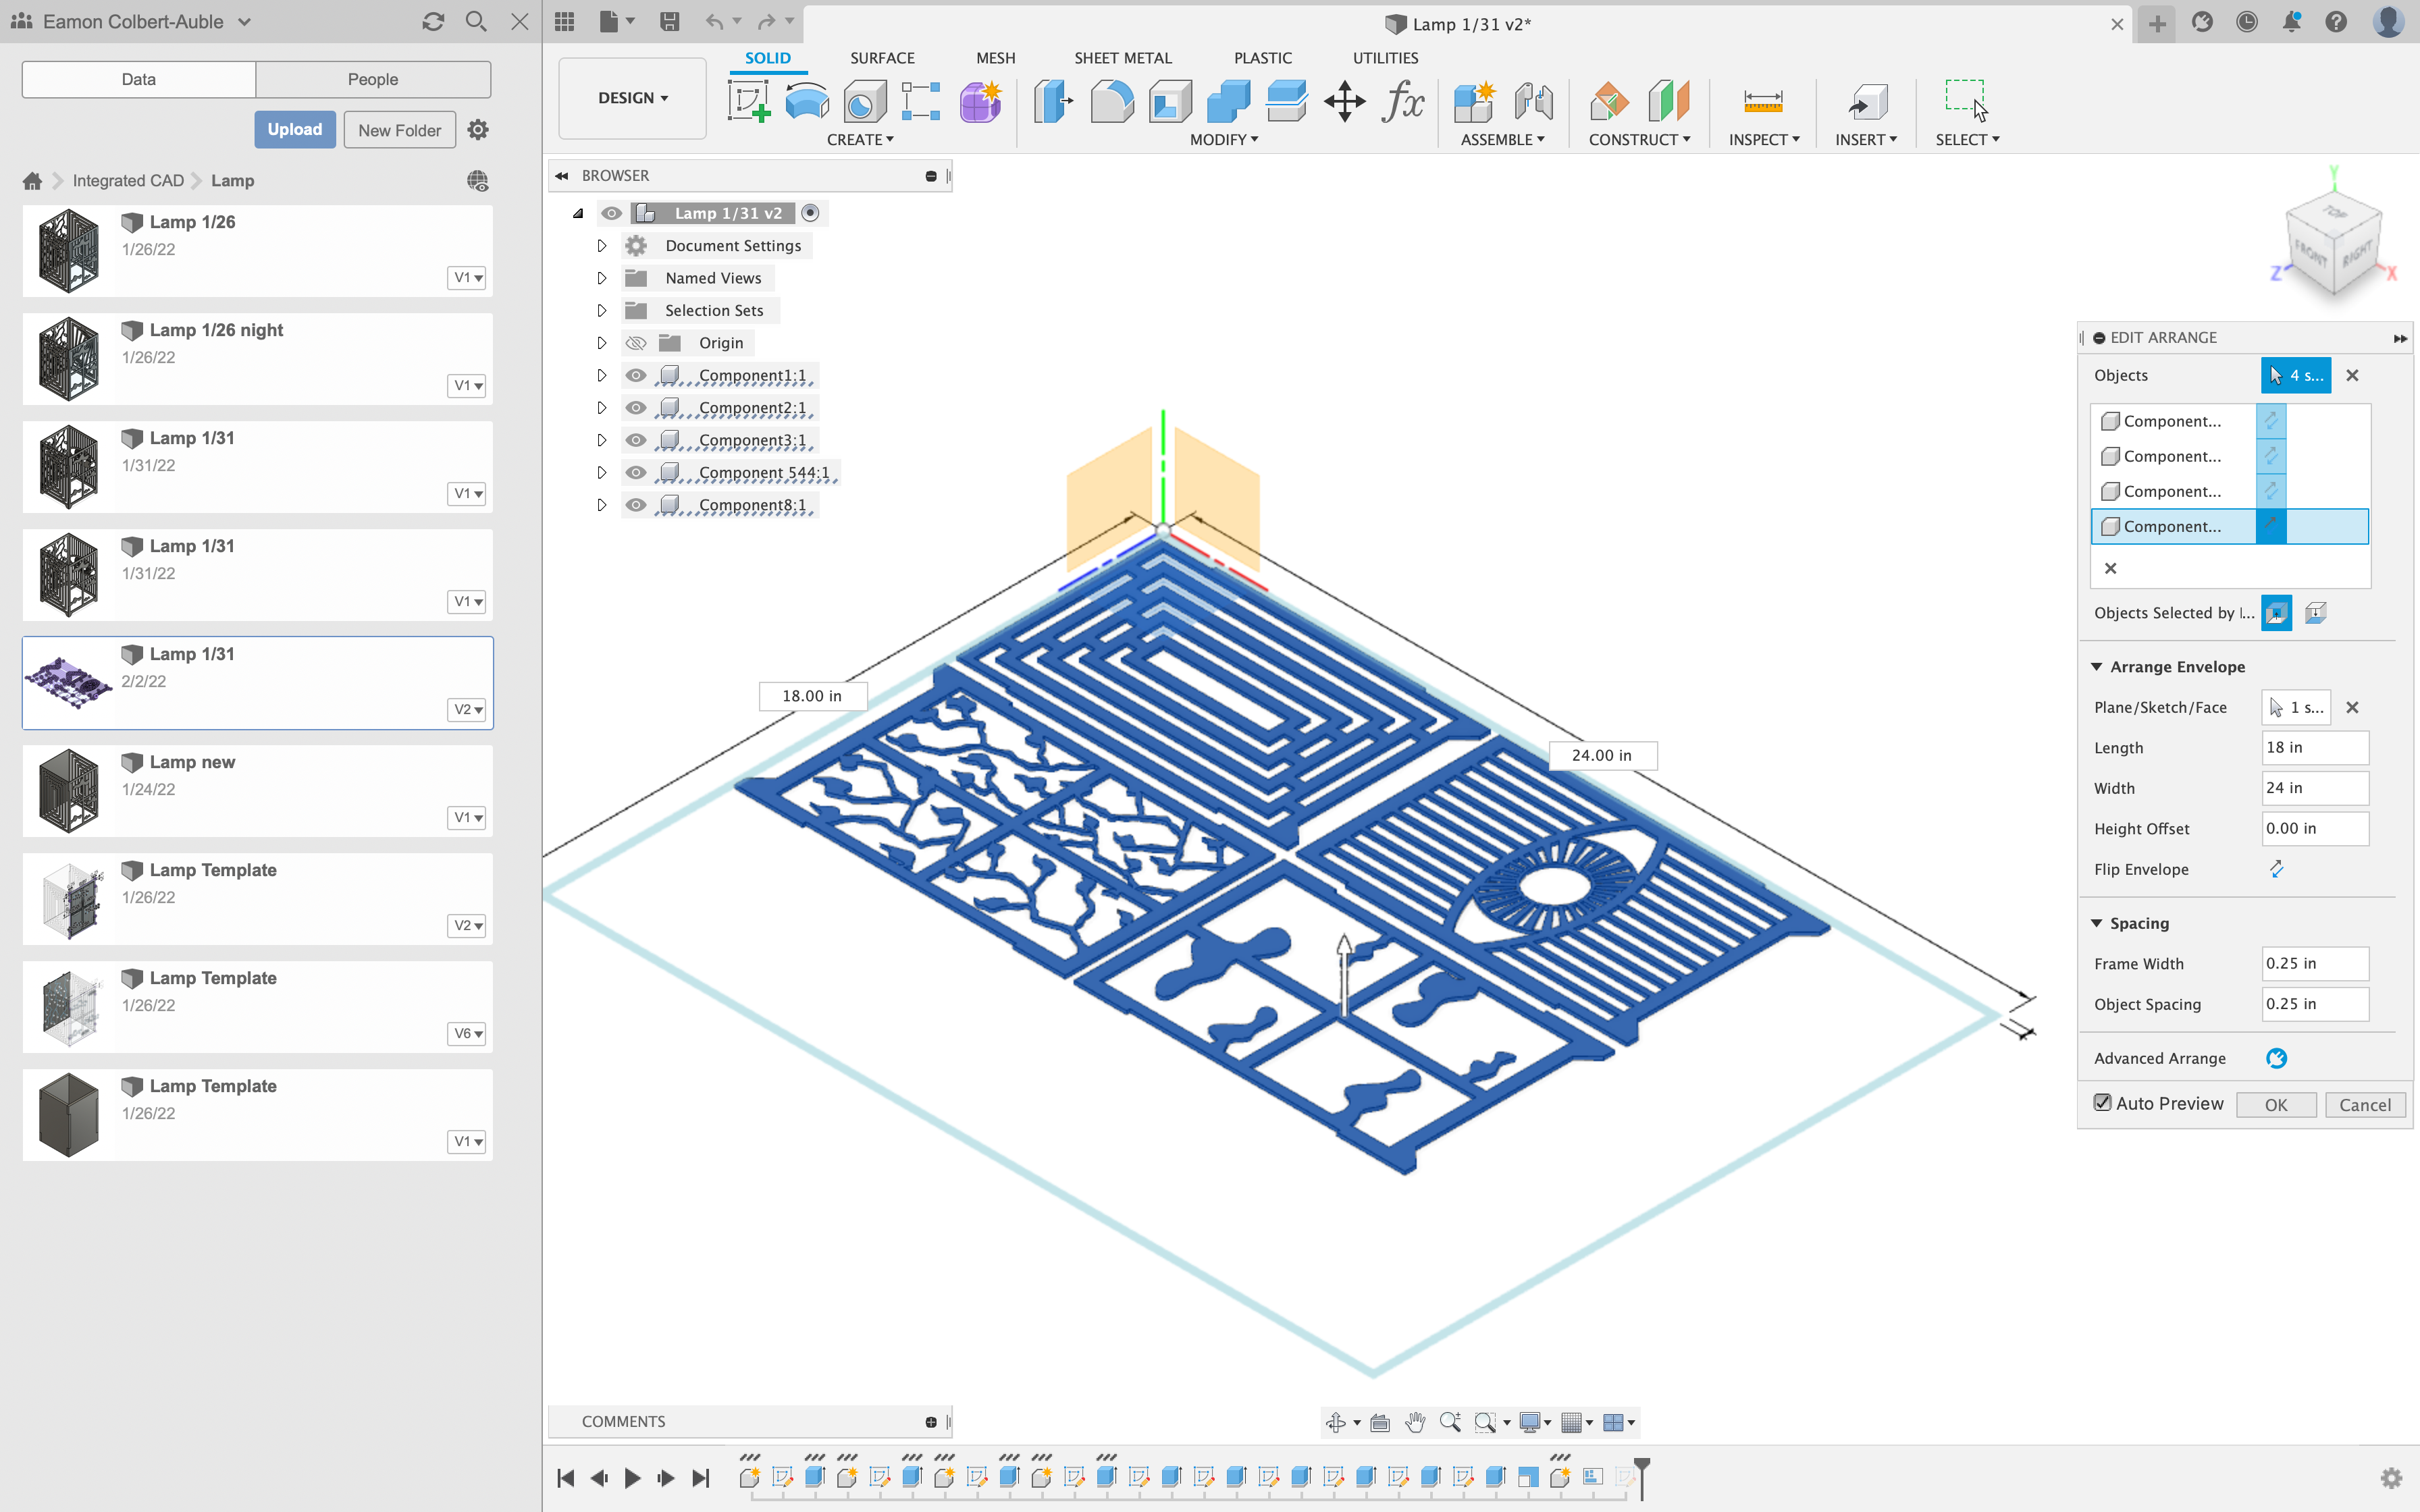Flip the arrange envelope direction
The height and width of the screenshot is (1512, 2420).
click(2276, 869)
